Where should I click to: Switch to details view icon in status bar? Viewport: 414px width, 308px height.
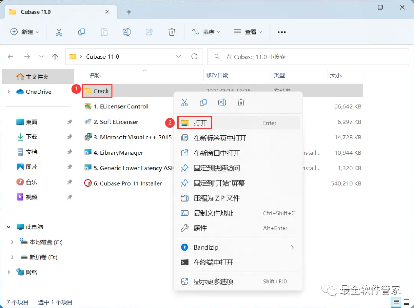point(396,302)
